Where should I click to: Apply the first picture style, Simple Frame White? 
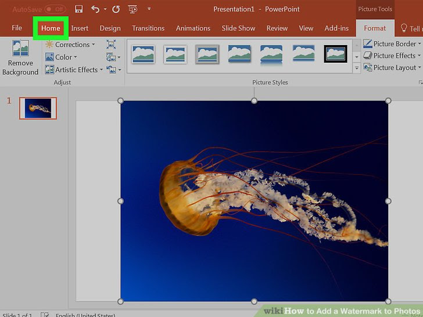[x=144, y=54]
